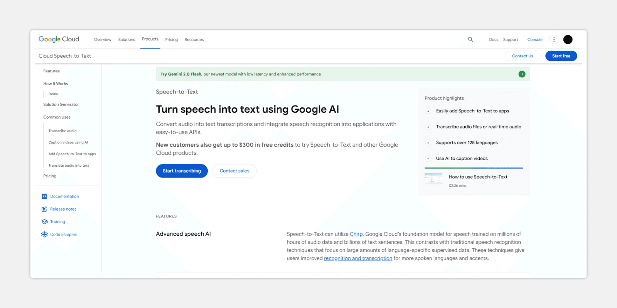Jump to How It Works section
The height and width of the screenshot is (308, 617).
point(56,84)
